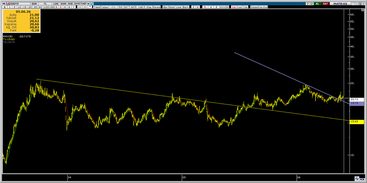Open the SYM header menu
This screenshot has height=183, width=367.
pos(77,4)
